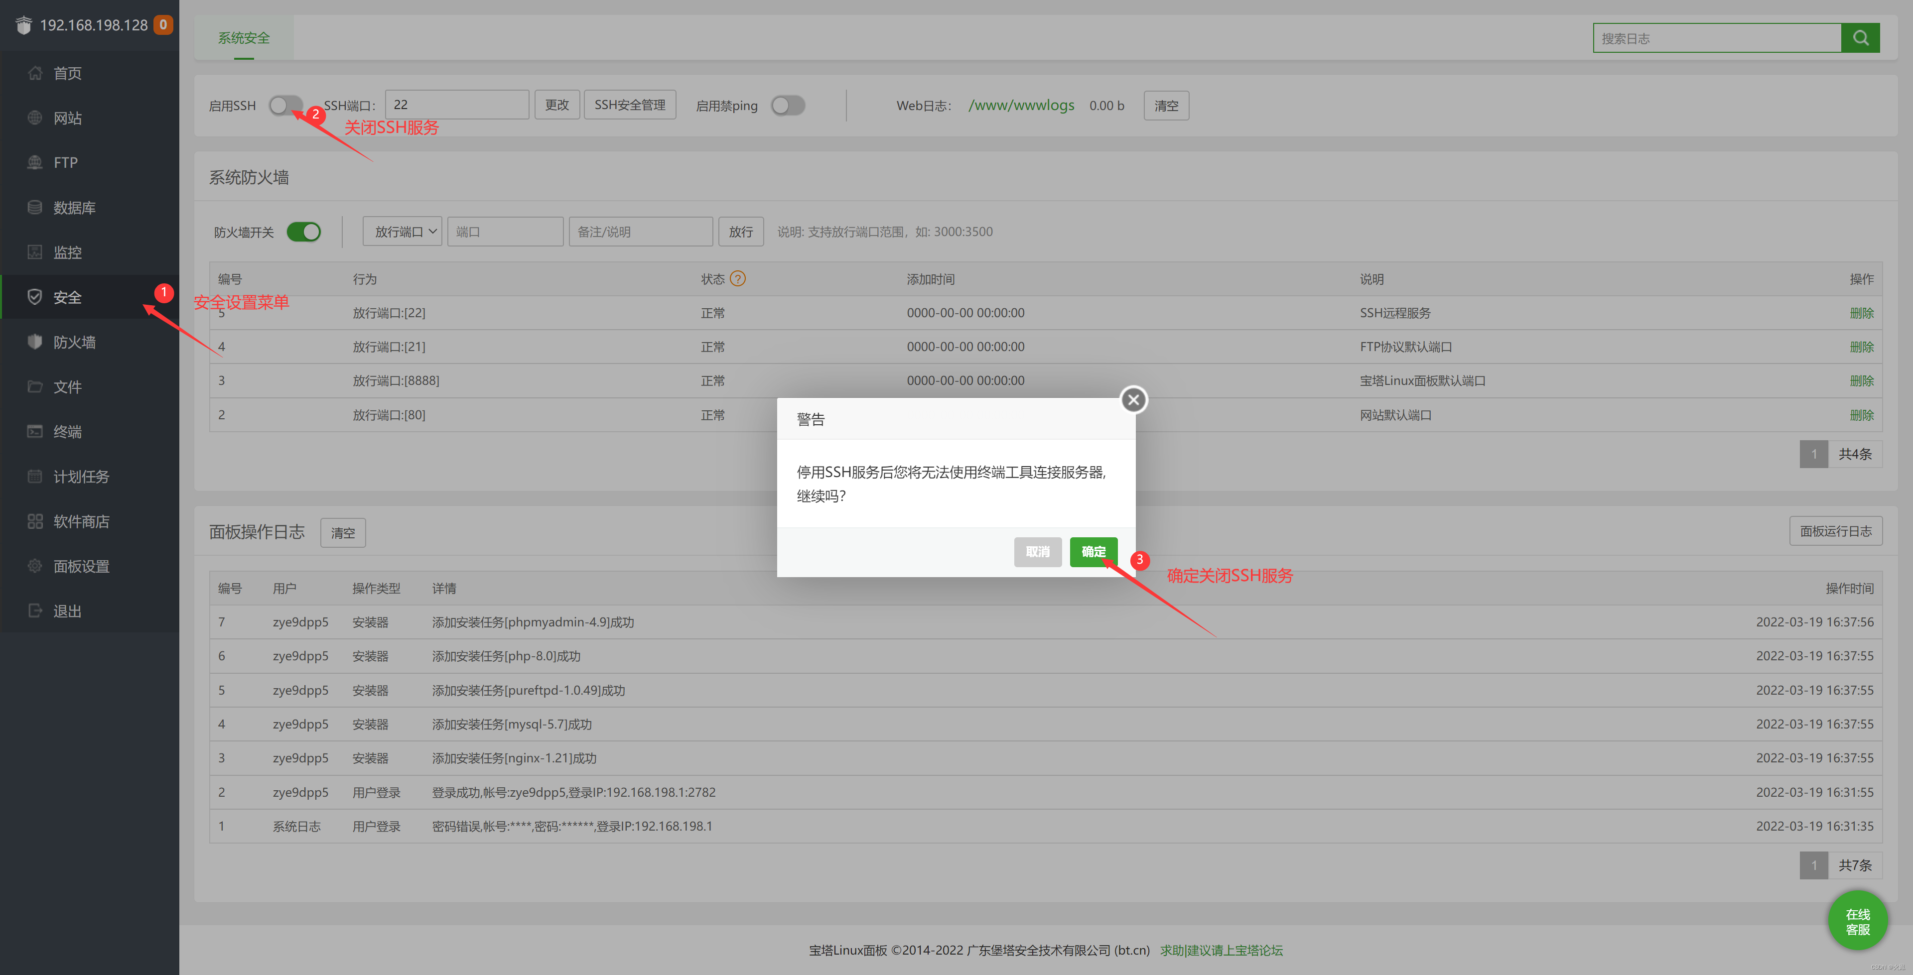Click the 更改 SSH port button

[557, 105]
